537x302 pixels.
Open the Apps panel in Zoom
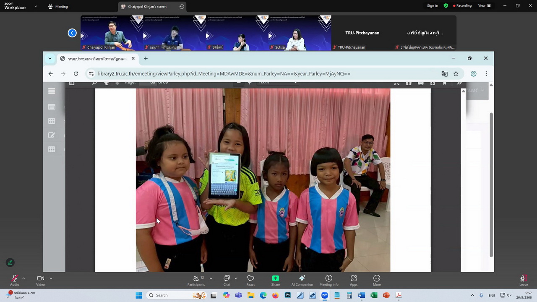pyautogui.click(x=354, y=279)
